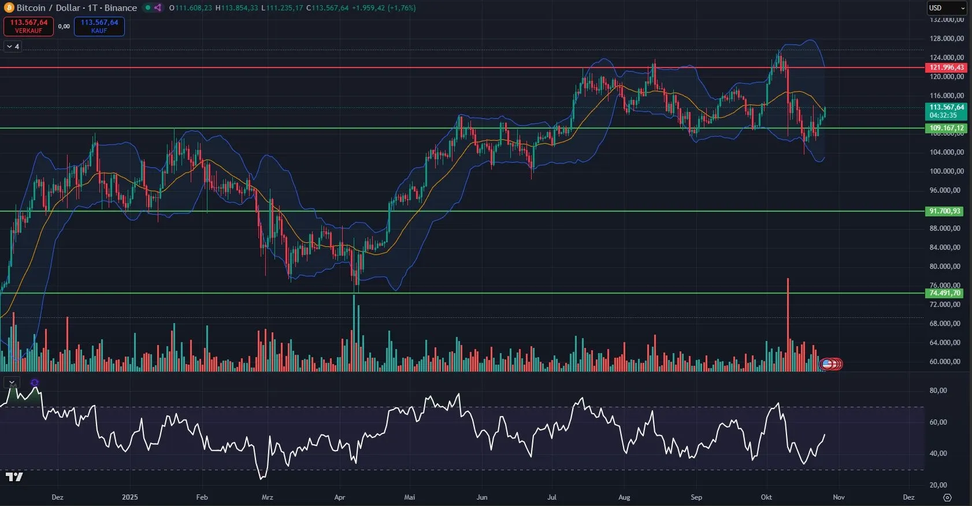Click the purple circular icon in RSI pane
The image size is (972, 506).
(x=35, y=383)
